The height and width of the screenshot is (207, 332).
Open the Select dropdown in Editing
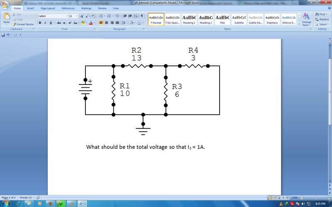tap(322, 24)
